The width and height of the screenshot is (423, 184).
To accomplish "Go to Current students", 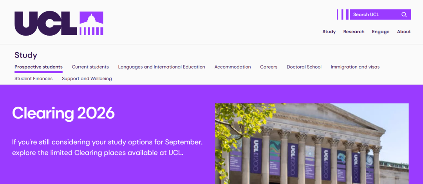I will click(x=90, y=67).
